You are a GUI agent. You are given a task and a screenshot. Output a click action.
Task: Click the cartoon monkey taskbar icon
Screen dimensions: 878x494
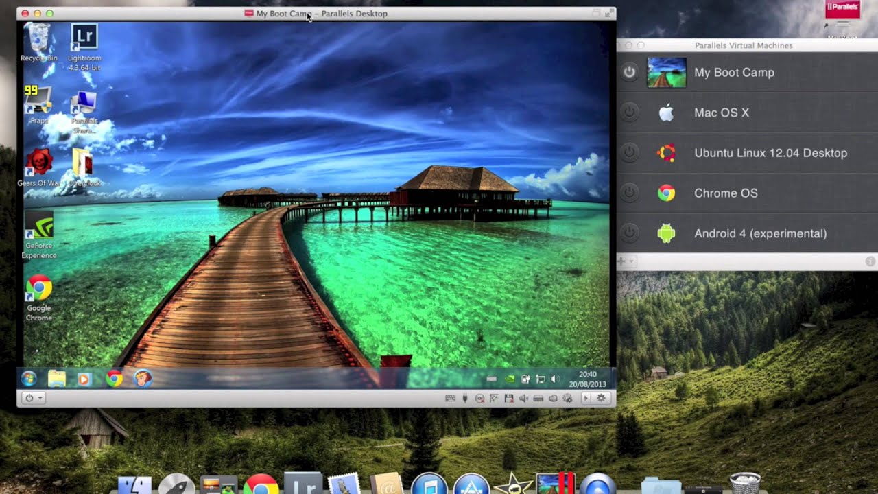pos(143,378)
